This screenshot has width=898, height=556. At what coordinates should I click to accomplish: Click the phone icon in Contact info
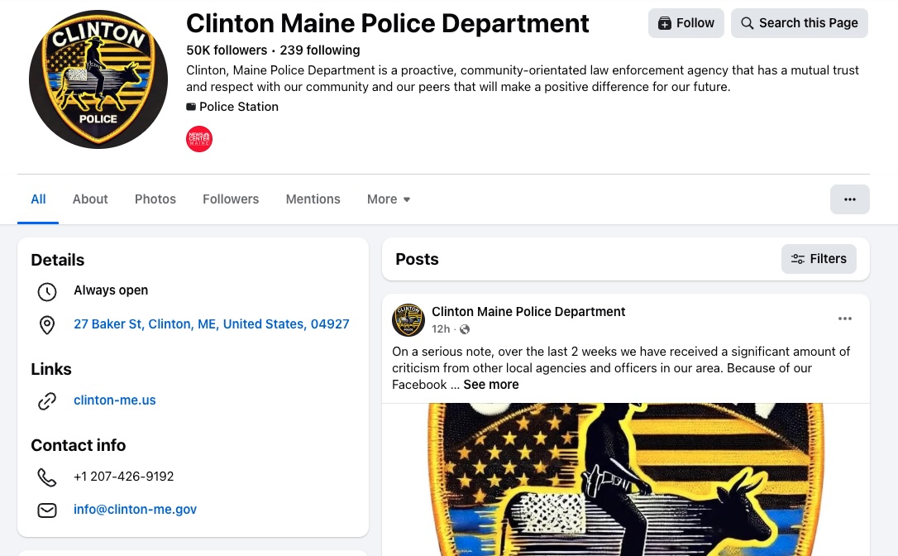pyautogui.click(x=47, y=477)
